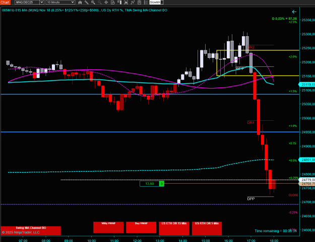Open the strategies icon

click(139, 3)
